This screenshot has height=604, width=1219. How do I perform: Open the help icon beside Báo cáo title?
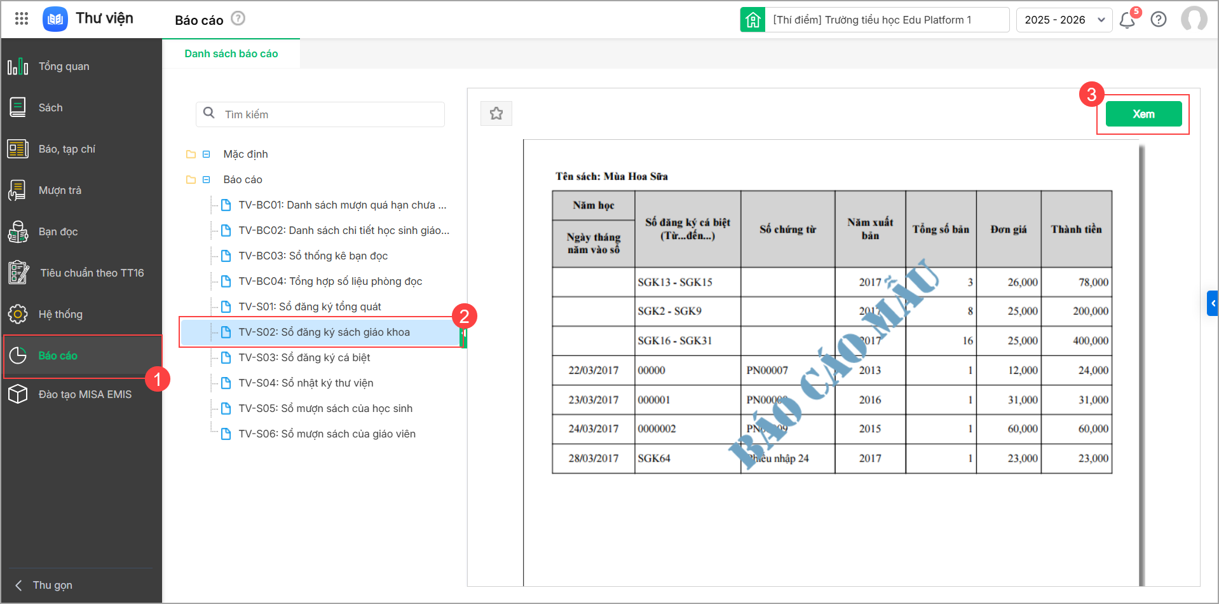point(238,19)
